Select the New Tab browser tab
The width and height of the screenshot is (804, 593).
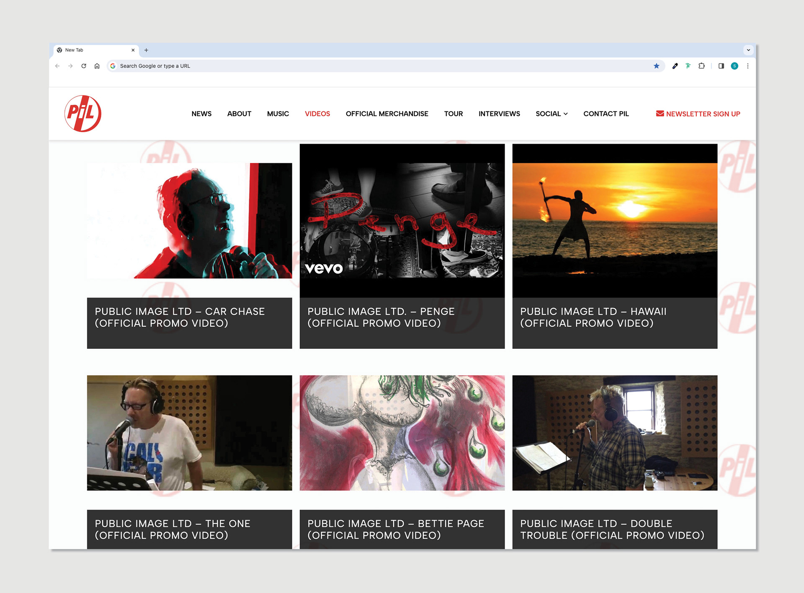click(96, 50)
